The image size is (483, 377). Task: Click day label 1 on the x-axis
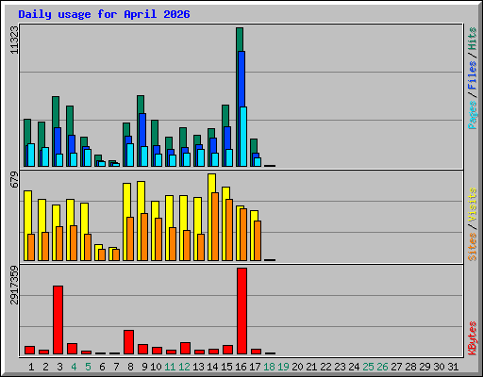click(31, 367)
